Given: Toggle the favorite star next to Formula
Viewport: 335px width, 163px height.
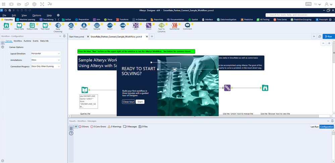Looking at the screenshot, I should [x=89, y=24].
